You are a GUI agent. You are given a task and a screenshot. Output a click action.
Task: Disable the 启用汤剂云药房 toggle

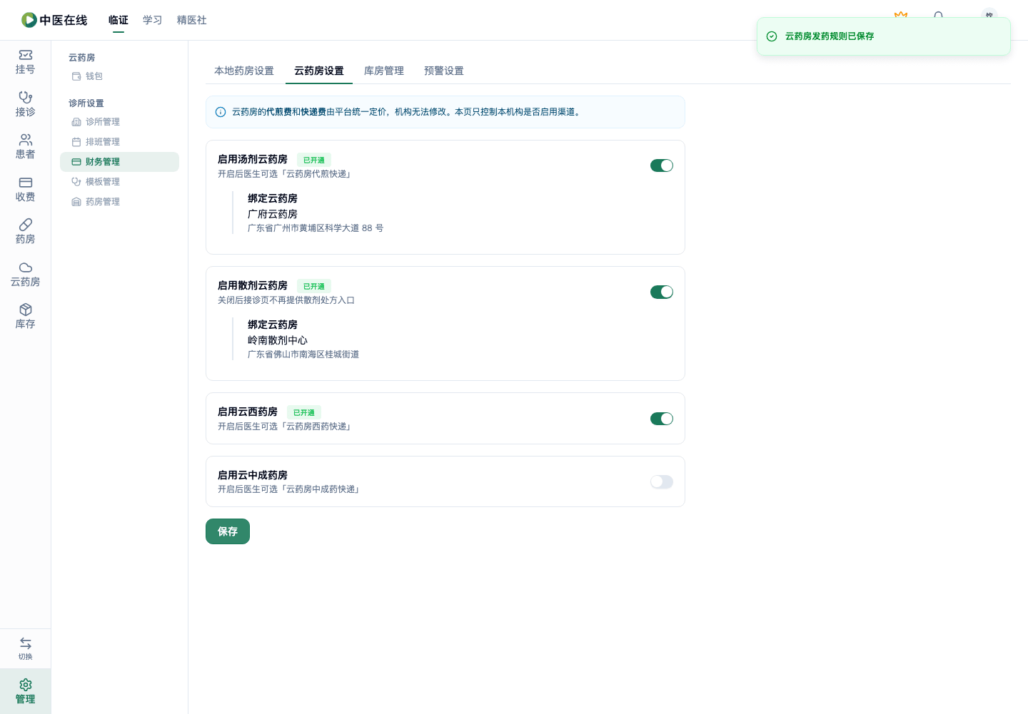click(x=662, y=165)
